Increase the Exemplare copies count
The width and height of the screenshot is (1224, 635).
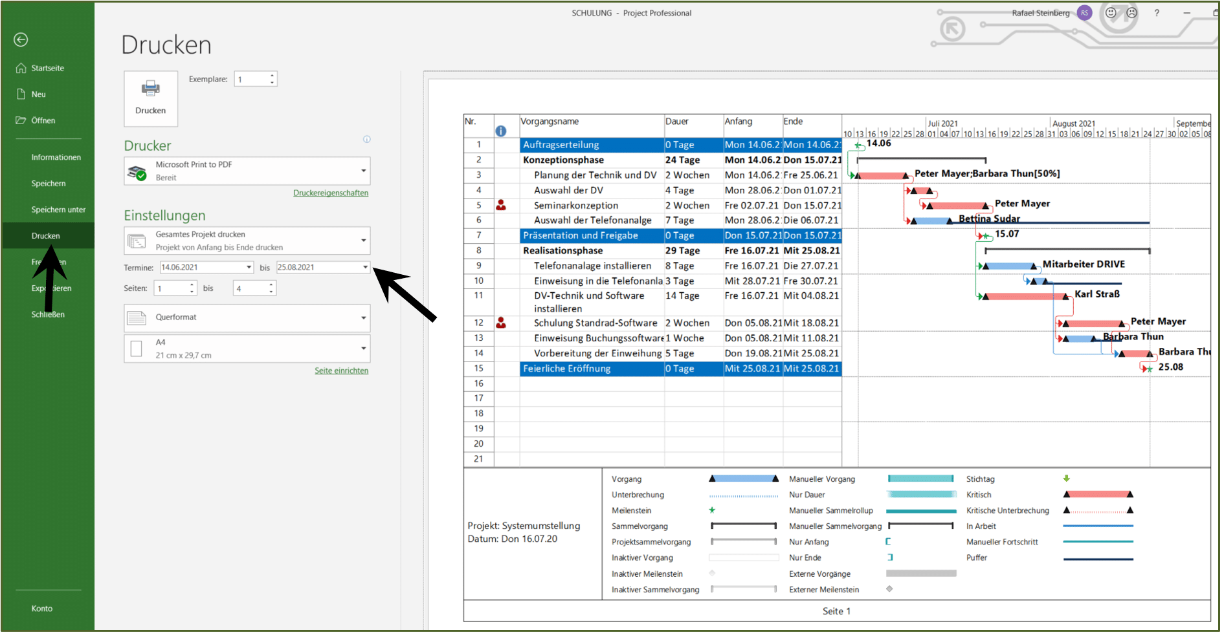(x=273, y=75)
